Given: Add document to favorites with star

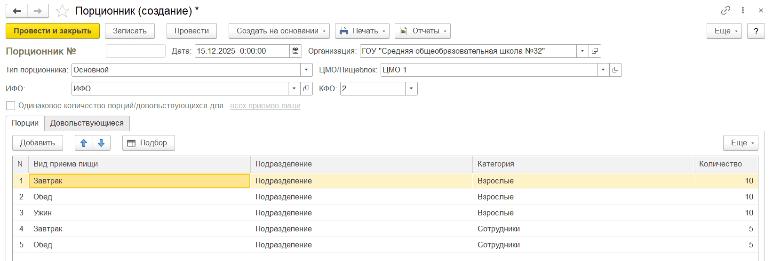Looking at the screenshot, I should click(62, 11).
